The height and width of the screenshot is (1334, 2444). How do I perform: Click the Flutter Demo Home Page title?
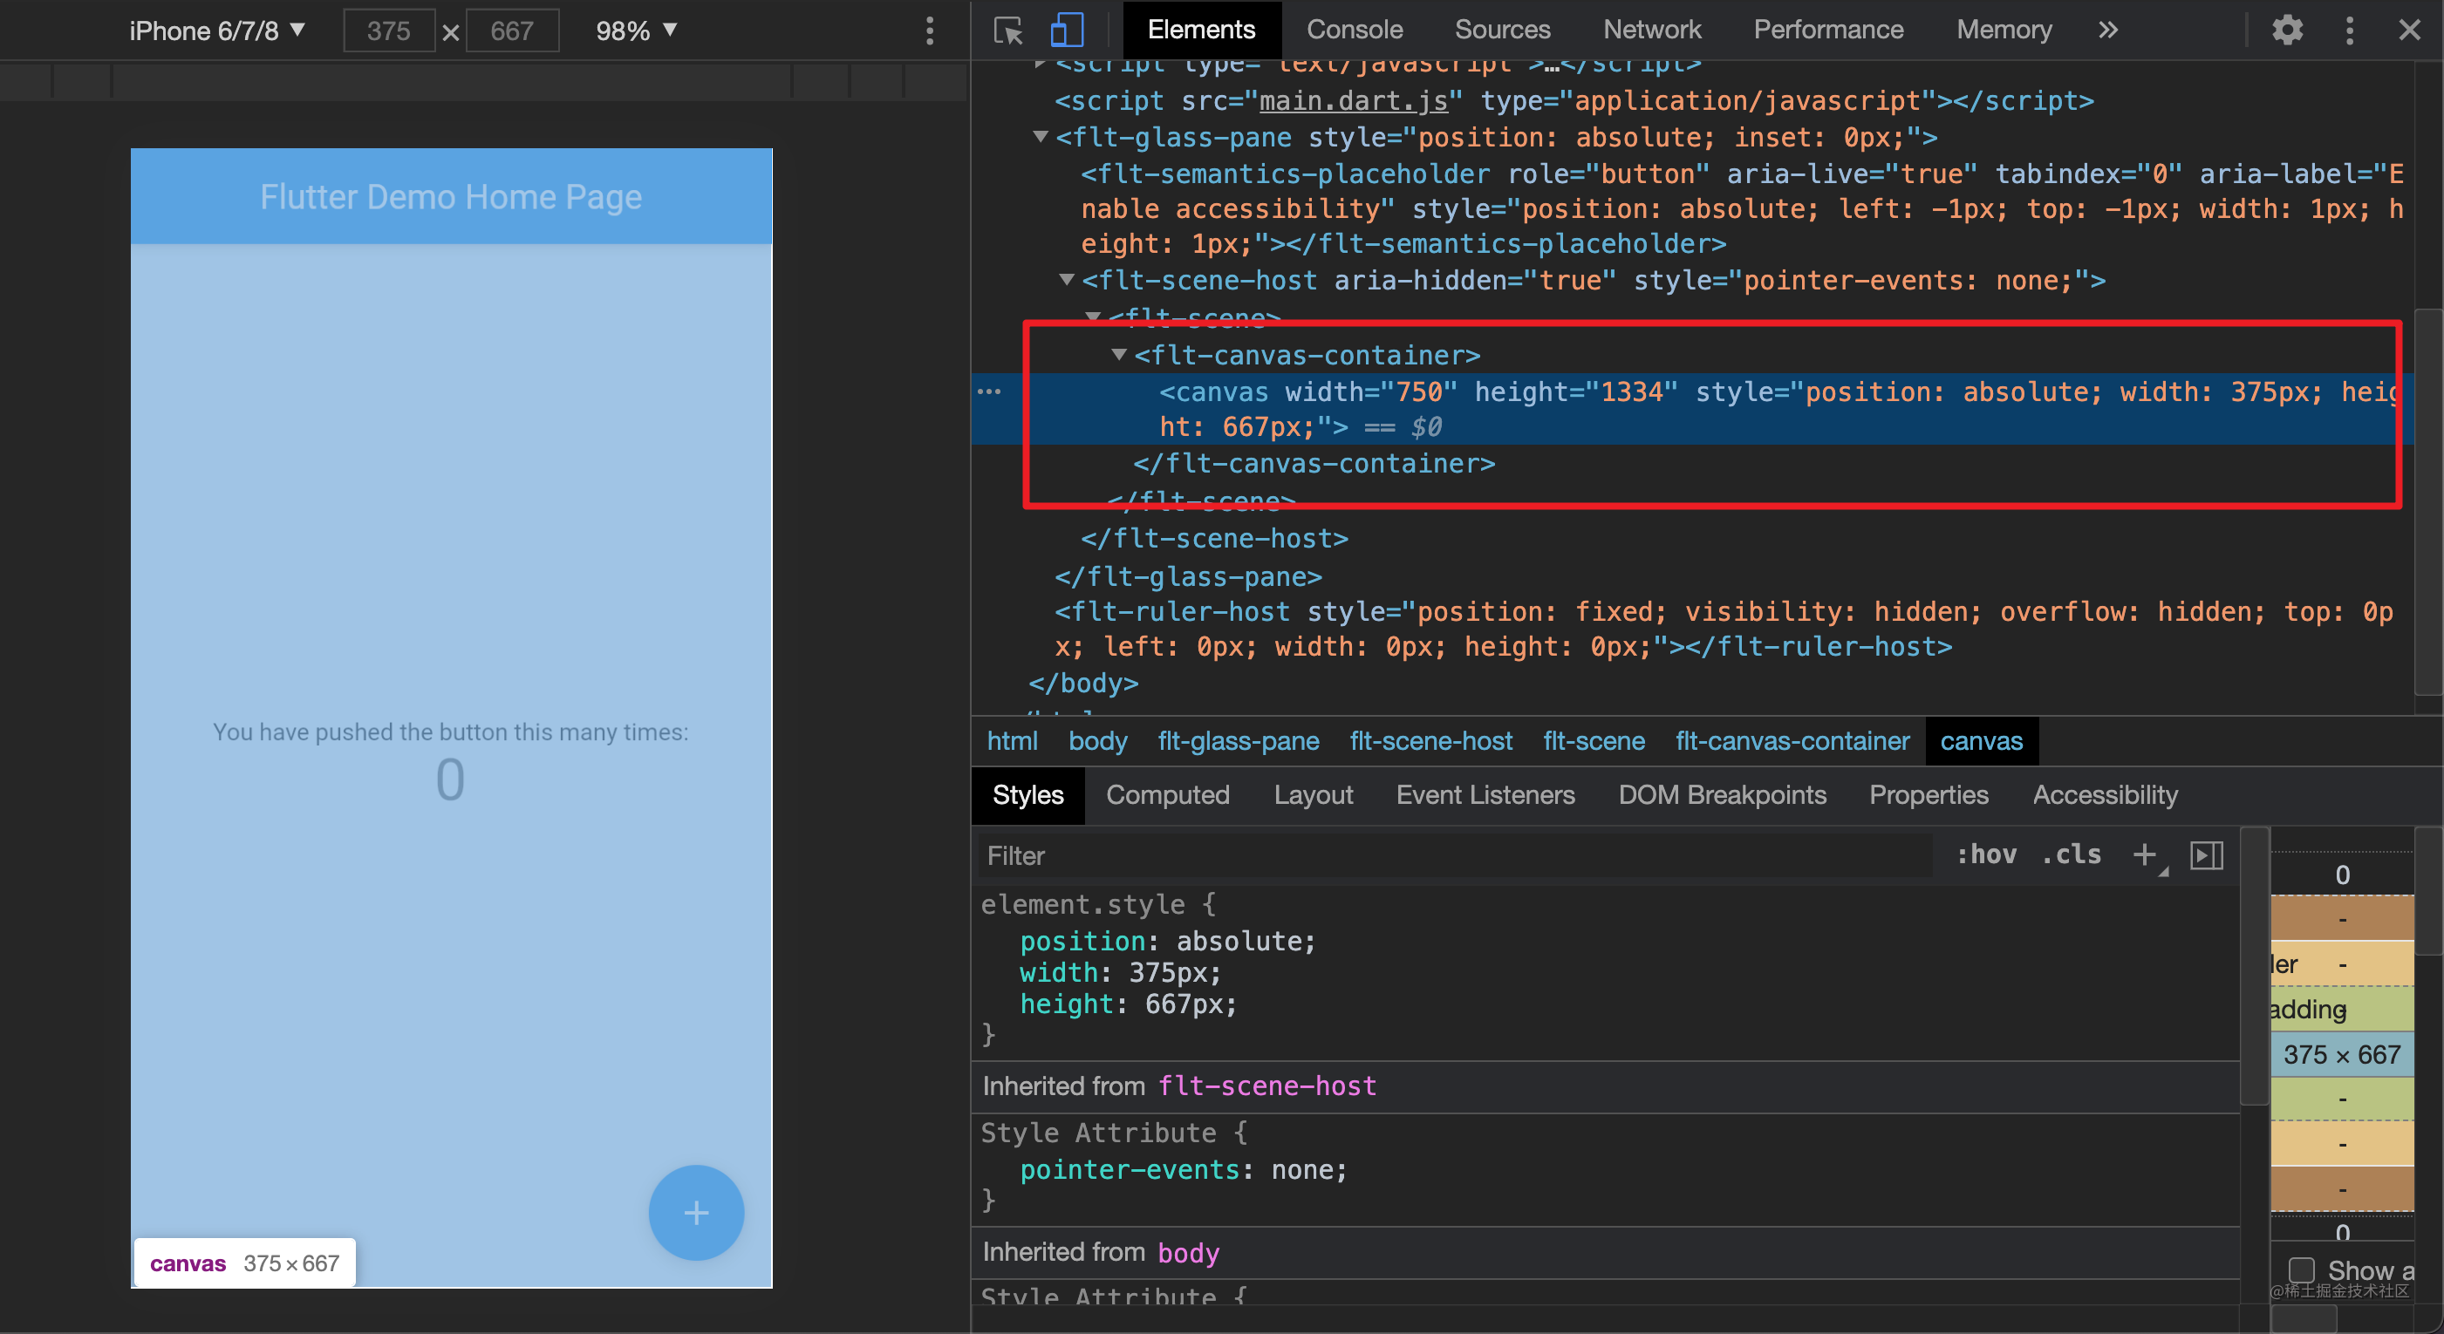[x=451, y=197]
